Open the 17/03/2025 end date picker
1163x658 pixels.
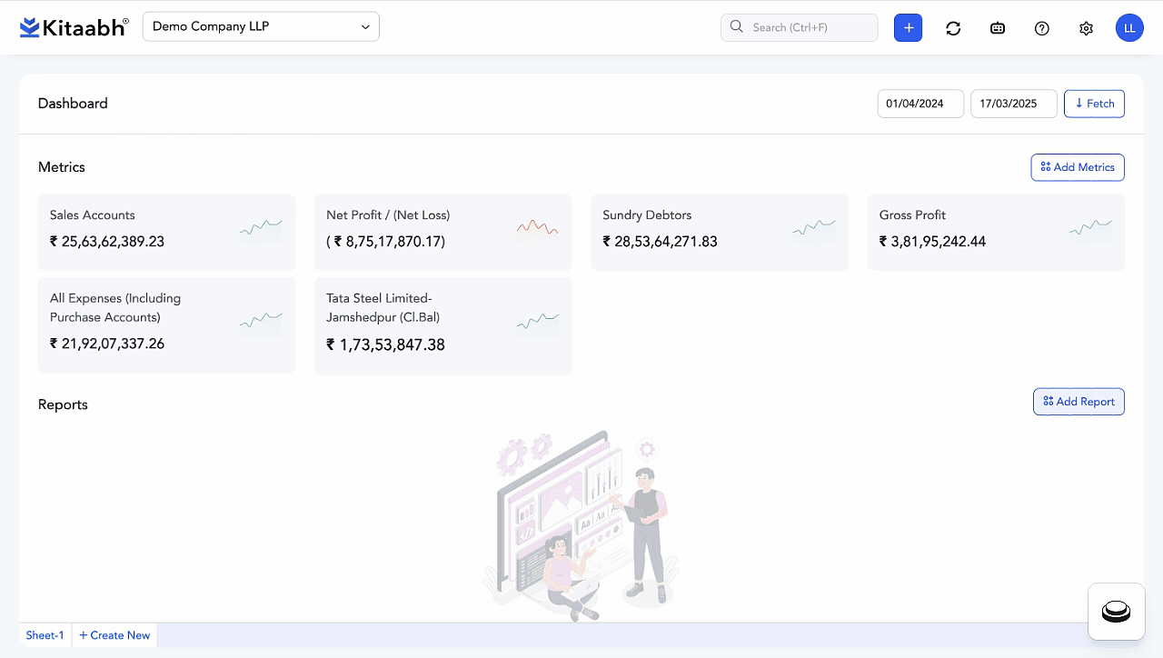tap(1013, 104)
